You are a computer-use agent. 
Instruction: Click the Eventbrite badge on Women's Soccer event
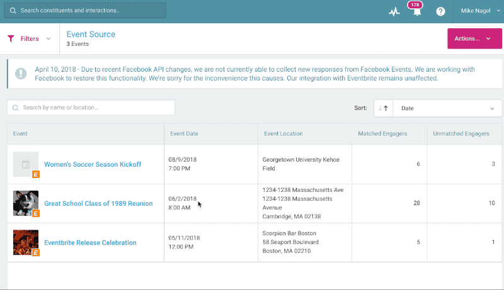36,174
